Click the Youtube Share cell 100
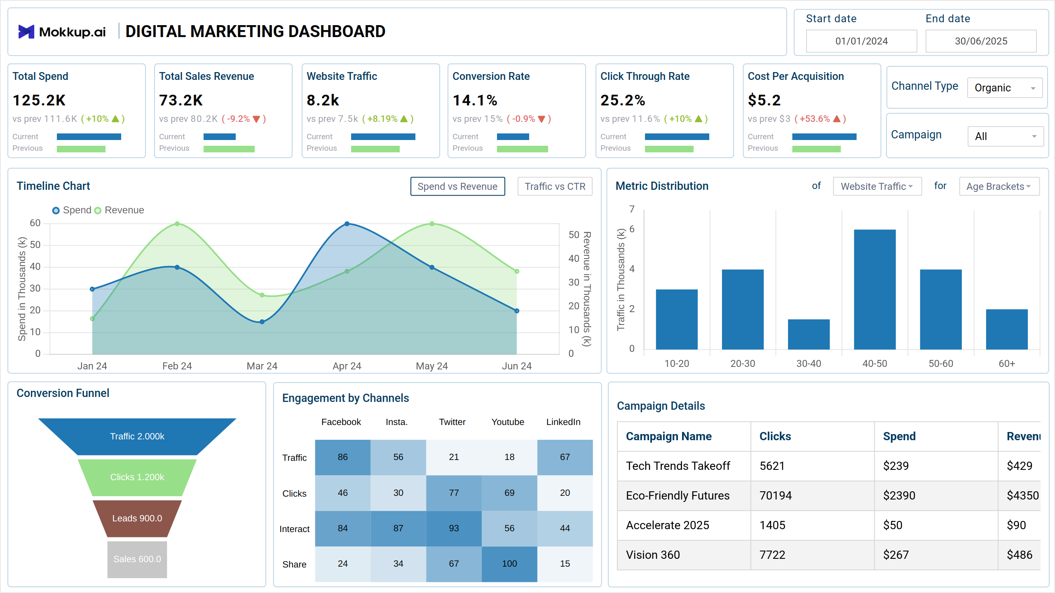Viewport: 1055px width, 593px height. pyautogui.click(x=509, y=564)
